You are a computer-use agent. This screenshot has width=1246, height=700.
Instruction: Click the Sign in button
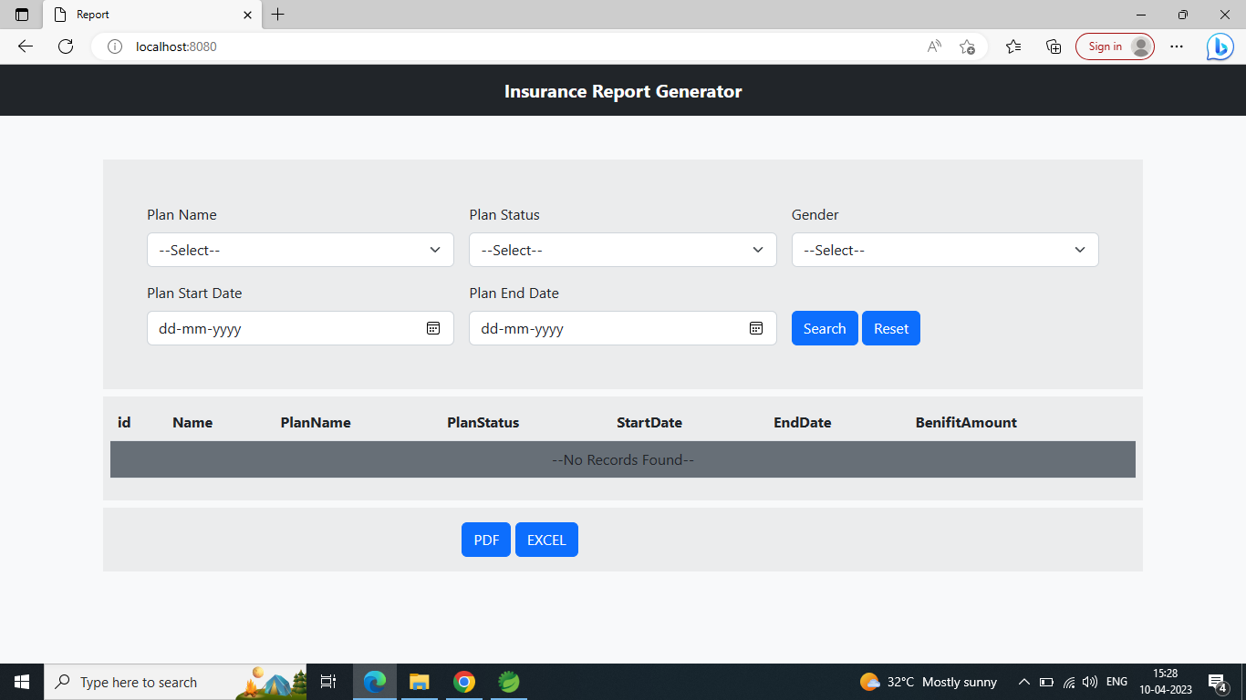[1115, 46]
